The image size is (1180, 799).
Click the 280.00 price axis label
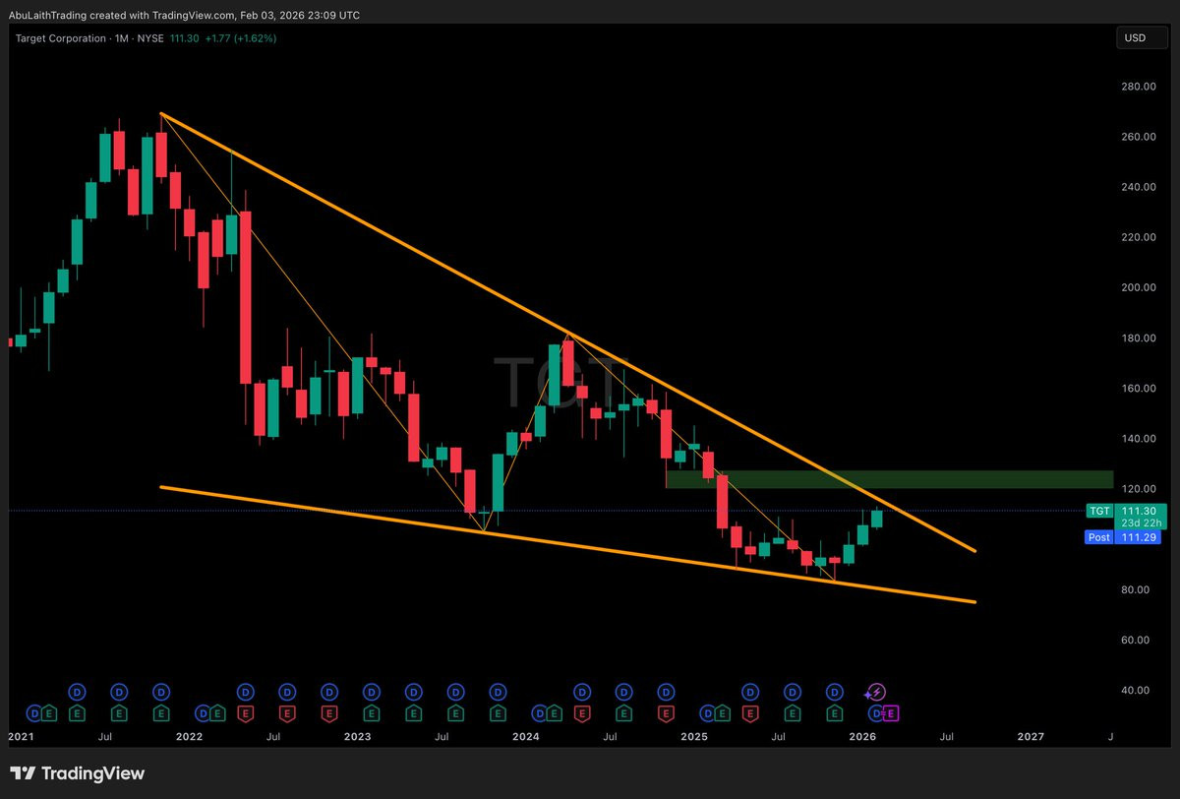tap(1139, 87)
